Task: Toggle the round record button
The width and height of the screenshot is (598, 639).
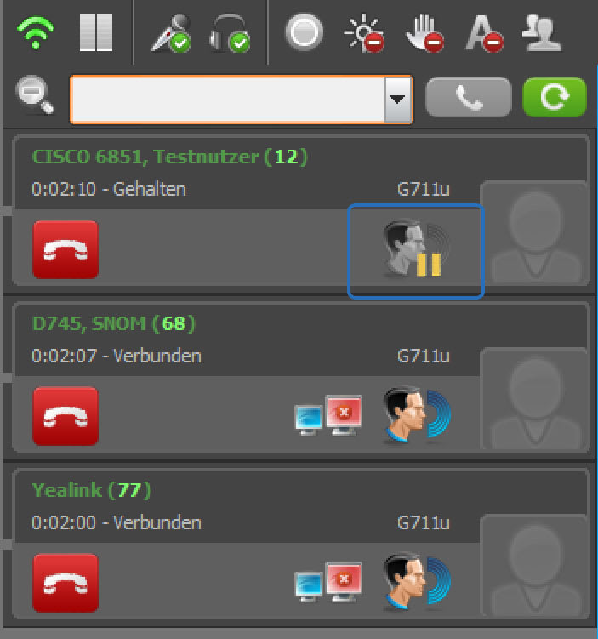Action: [304, 31]
